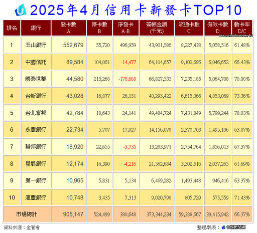This screenshot has height=233, width=257.
Task: Click total spending 373,344,234
Action: click(159, 214)
